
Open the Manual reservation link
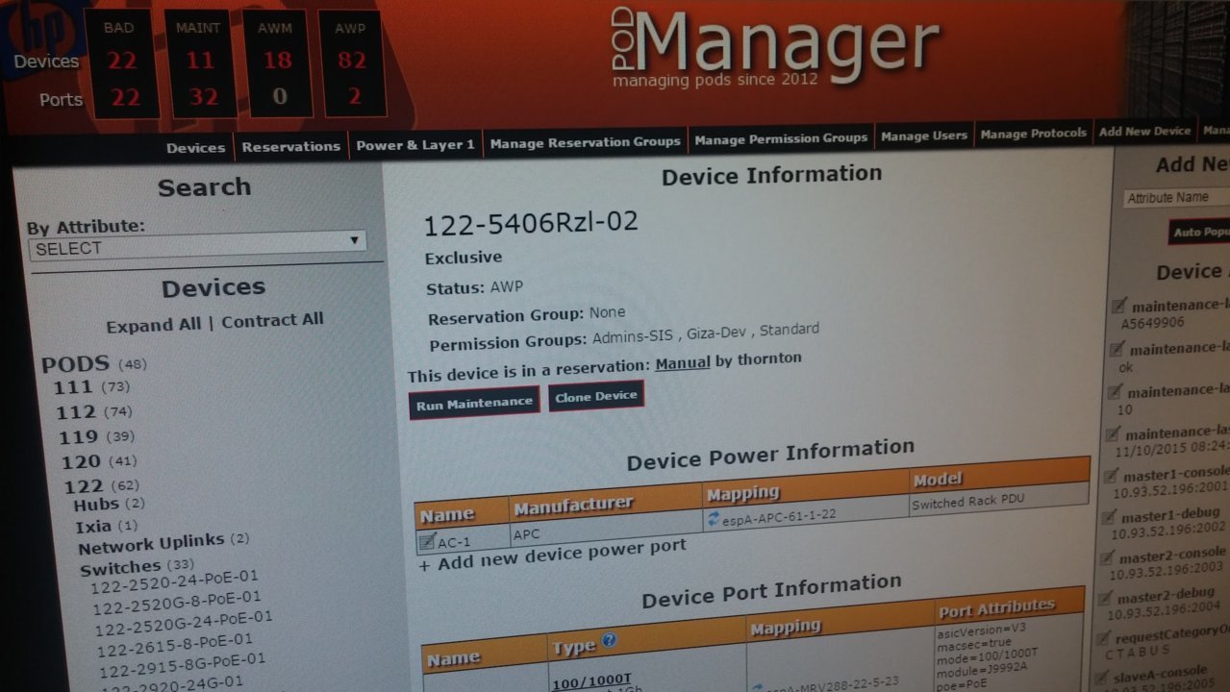683,363
